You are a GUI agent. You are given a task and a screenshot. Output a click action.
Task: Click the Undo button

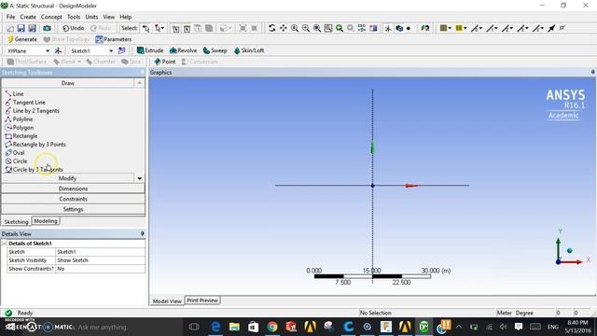tap(73, 28)
